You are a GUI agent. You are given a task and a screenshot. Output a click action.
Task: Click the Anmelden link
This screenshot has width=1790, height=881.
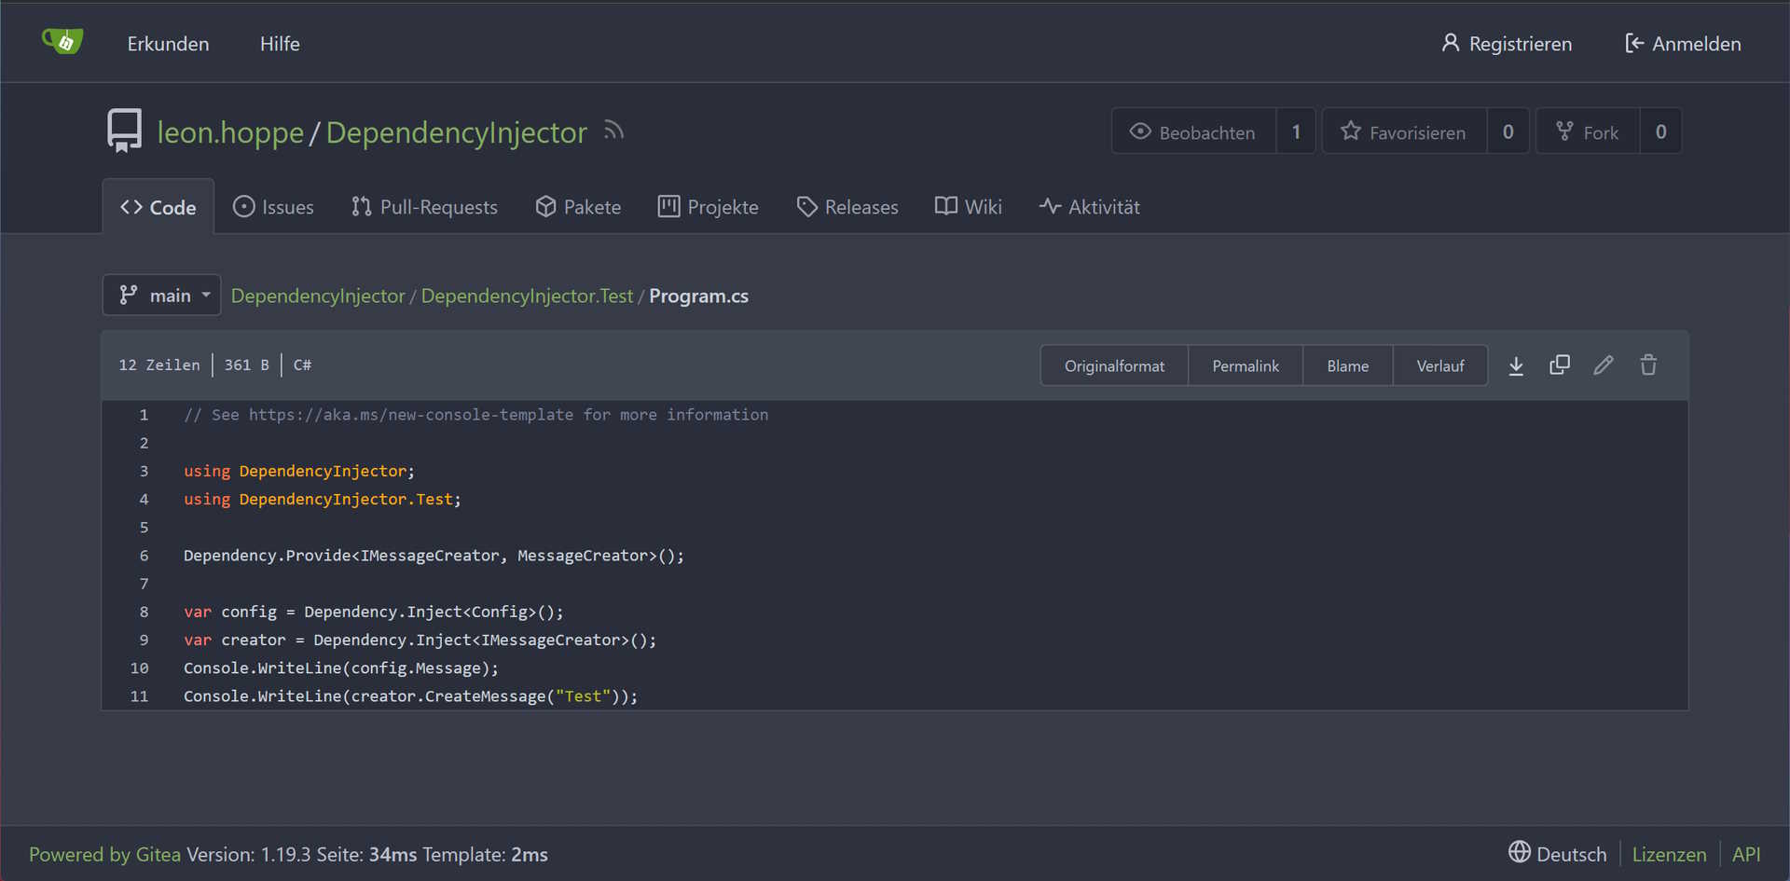[x=1683, y=44]
